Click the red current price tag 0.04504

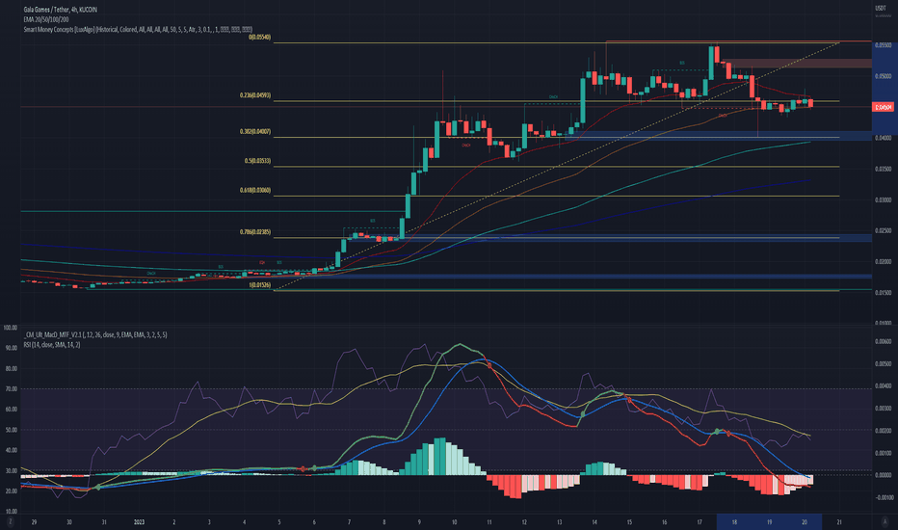click(x=884, y=107)
